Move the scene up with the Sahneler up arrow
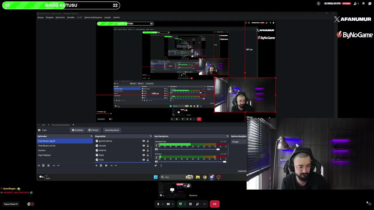The image size is (374, 210). 54,165
